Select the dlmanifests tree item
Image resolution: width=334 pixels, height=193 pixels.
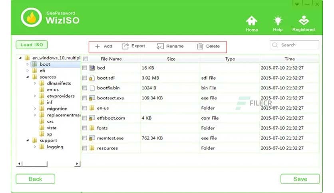(x=59, y=83)
